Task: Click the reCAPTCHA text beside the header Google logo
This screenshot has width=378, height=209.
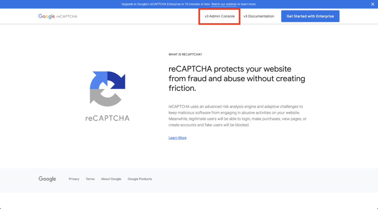Action: [67, 16]
